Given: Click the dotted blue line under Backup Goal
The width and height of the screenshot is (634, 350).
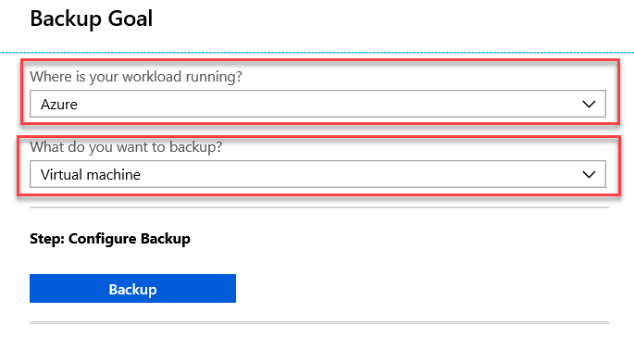Looking at the screenshot, I should (x=317, y=52).
